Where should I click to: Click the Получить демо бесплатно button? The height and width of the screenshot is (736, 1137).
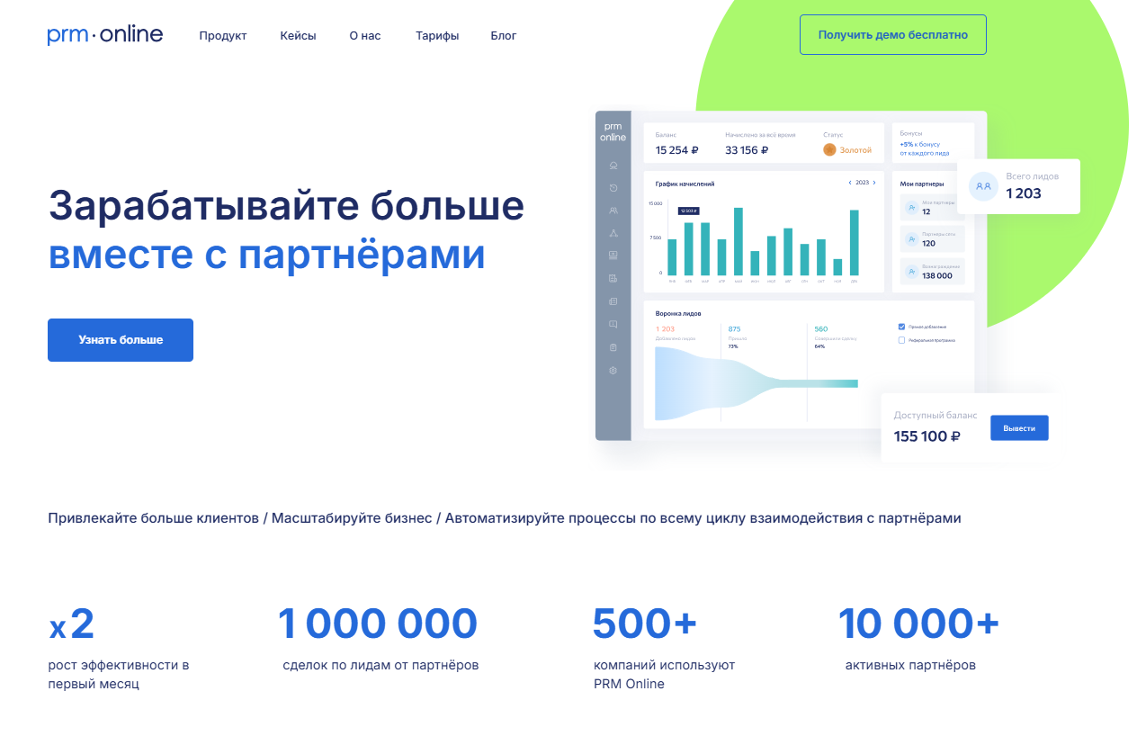coord(893,35)
